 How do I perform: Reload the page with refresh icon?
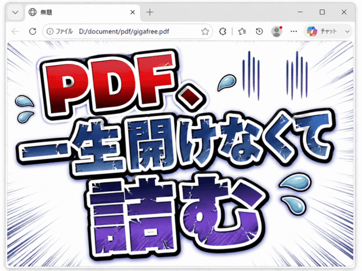click(33, 31)
